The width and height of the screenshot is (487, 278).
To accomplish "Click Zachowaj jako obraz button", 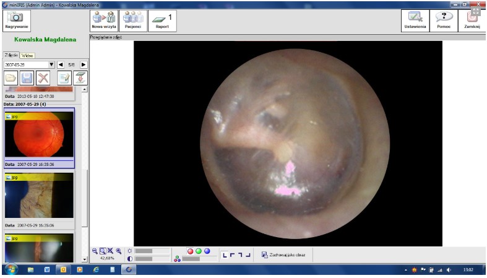I will [x=283, y=254].
